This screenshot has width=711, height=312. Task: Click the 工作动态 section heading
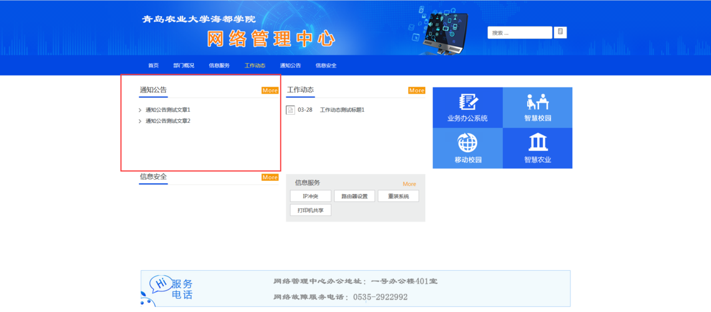pyautogui.click(x=300, y=89)
